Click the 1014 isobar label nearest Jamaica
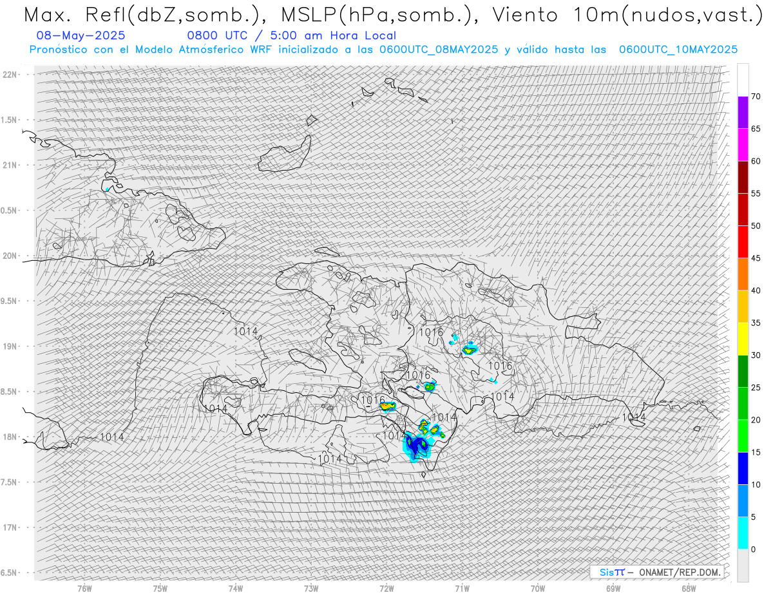Screen dimensions: 773x597 click(x=112, y=437)
